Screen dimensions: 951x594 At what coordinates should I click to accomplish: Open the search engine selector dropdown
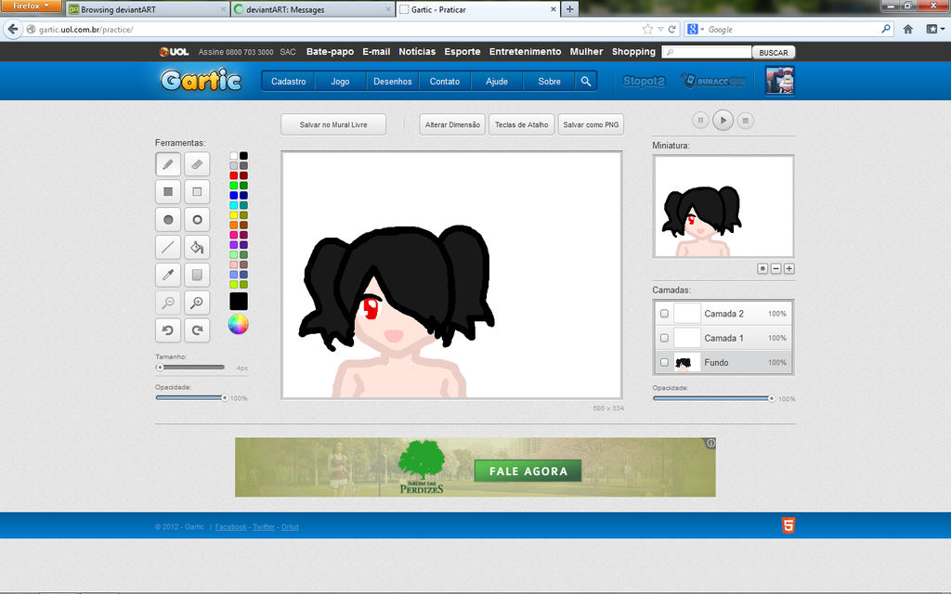(696, 29)
